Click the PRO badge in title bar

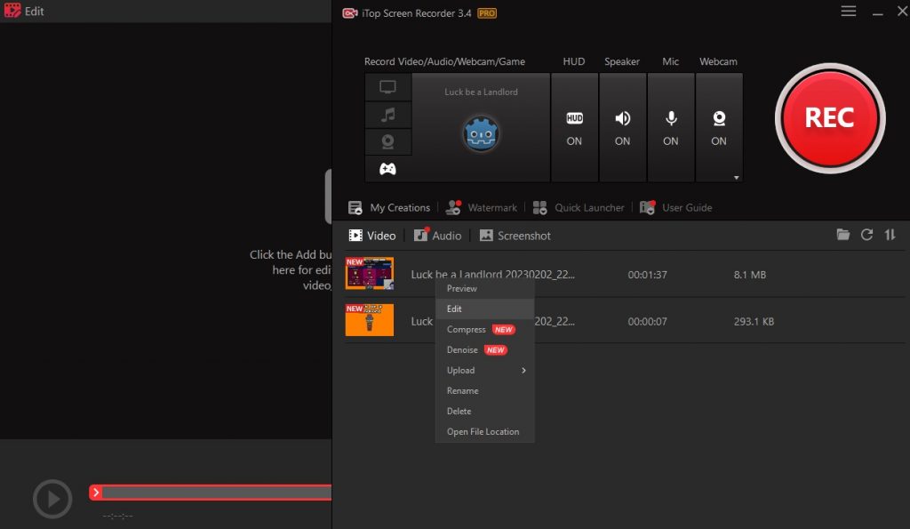487,13
